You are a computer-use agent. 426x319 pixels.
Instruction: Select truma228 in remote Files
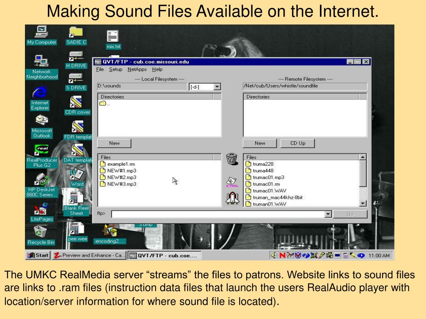click(260, 164)
